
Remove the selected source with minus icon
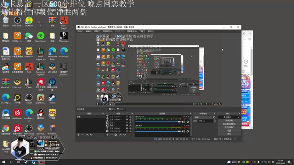tap(111, 135)
